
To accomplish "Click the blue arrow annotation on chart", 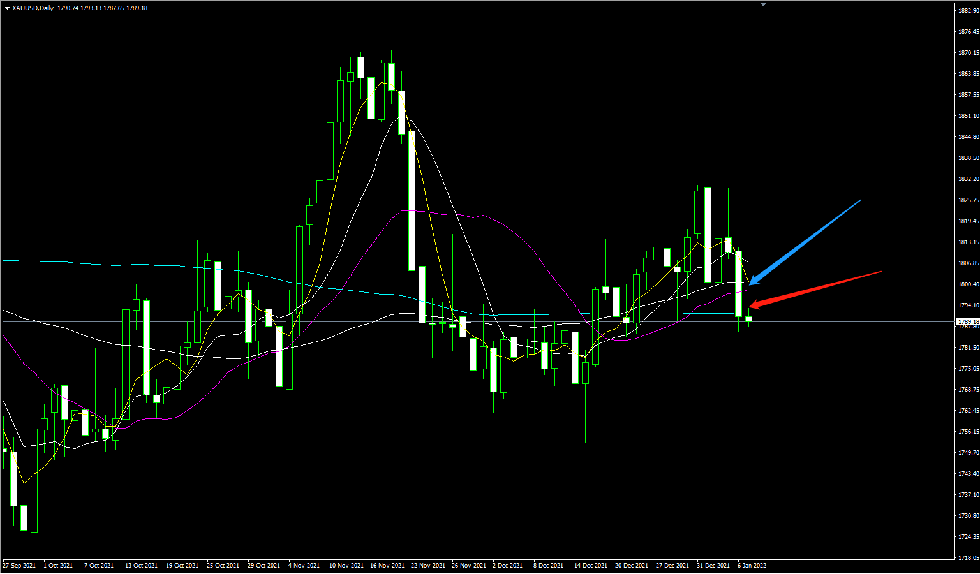I will tap(806, 242).
